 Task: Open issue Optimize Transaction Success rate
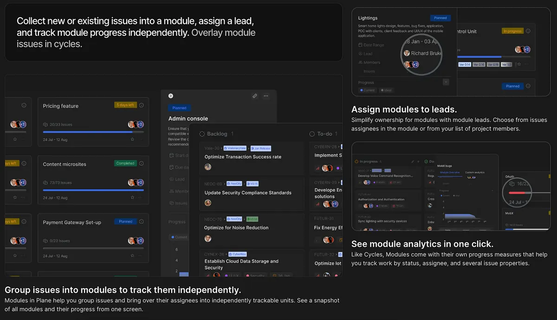click(x=243, y=157)
